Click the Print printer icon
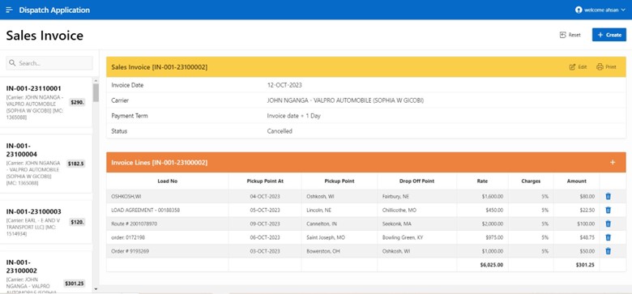 [x=600, y=67]
